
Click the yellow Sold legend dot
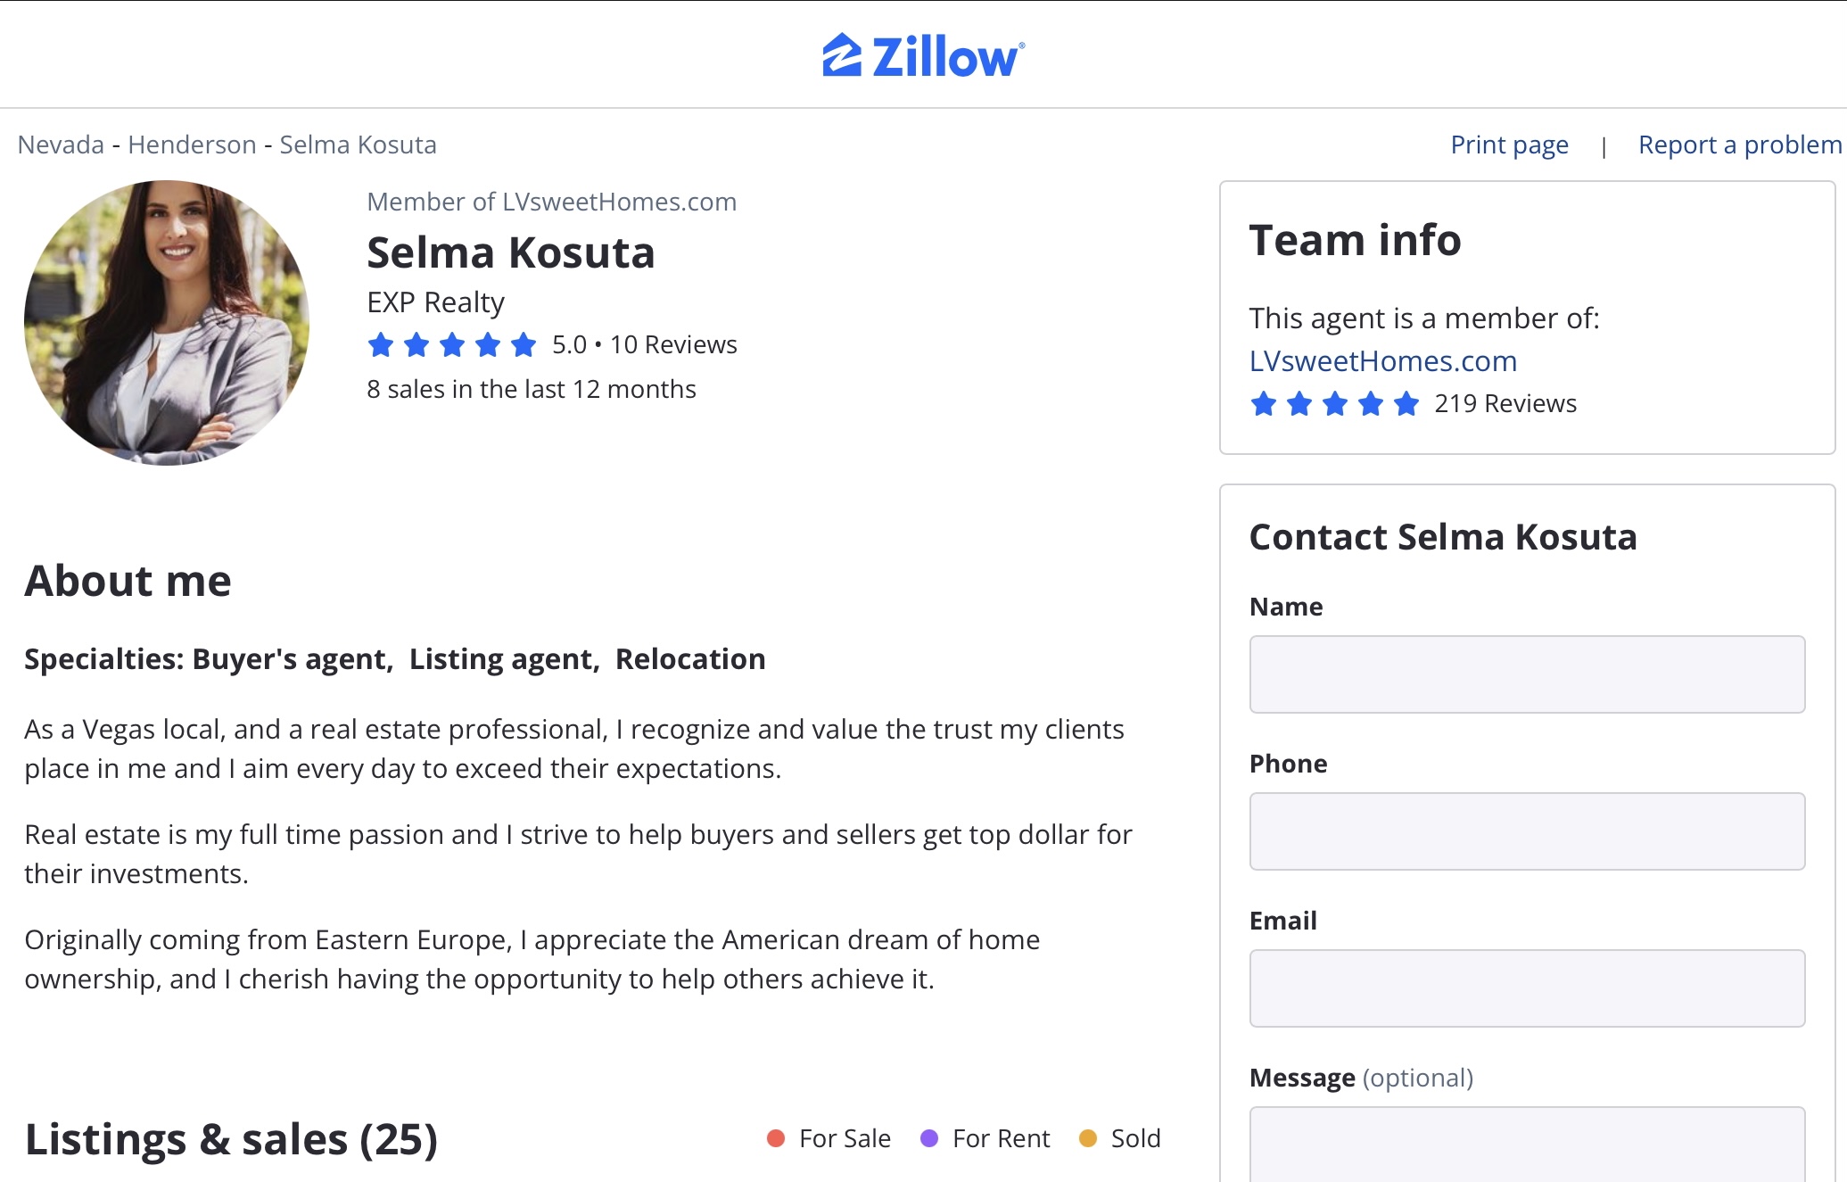(x=1088, y=1138)
